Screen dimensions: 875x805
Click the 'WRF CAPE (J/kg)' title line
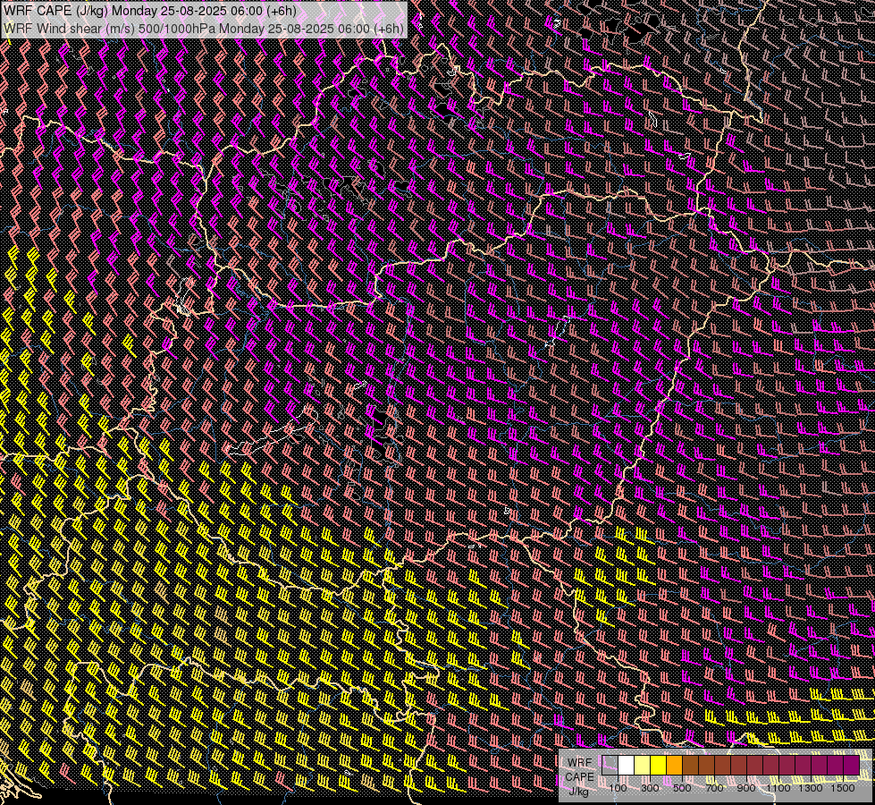(x=150, y=11)
